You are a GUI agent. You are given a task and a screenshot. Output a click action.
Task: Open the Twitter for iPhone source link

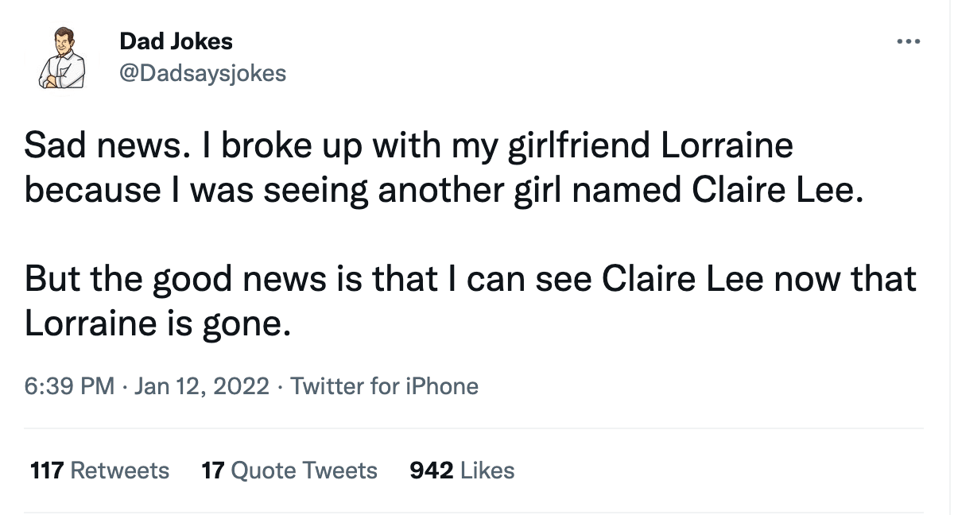click(x=384, y=387)
